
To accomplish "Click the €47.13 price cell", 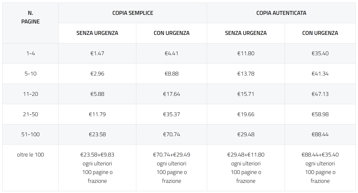I will pos(320,94).
